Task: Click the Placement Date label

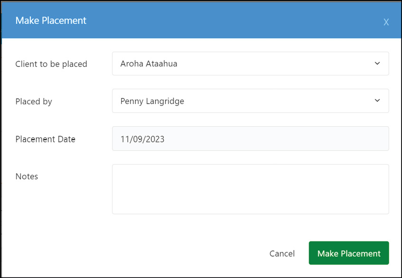Action: coord(46,139)
